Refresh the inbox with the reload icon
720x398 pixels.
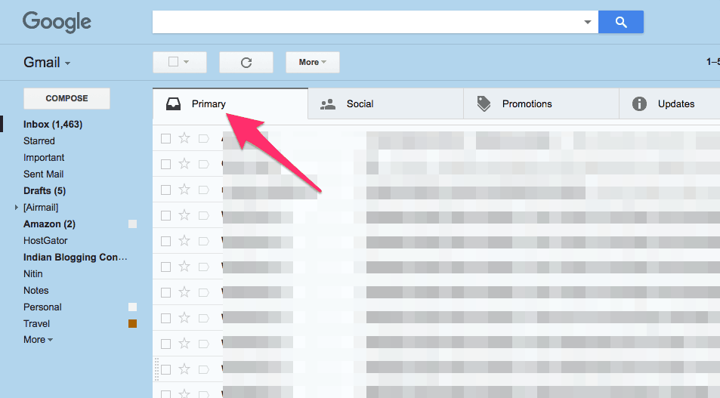point(246,63)
